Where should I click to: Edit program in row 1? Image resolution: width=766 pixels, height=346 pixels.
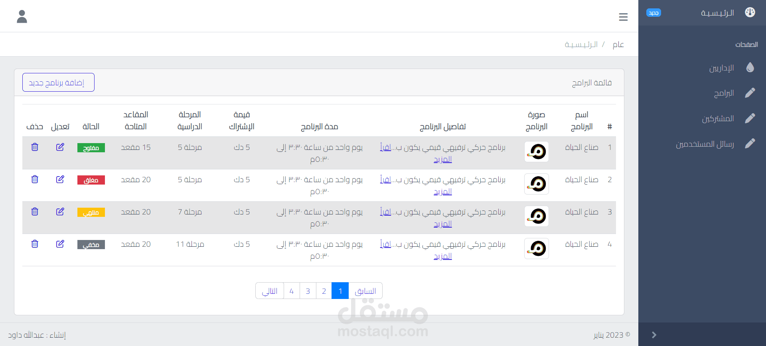click(x=60, y=147)
